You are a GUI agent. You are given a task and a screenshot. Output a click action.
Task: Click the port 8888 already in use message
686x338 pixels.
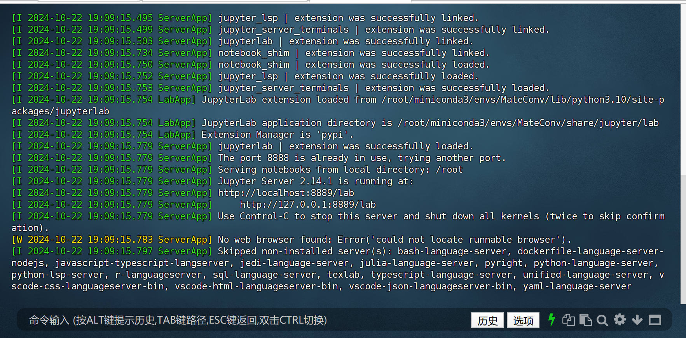pyautogui.click(x=361, y=158)
